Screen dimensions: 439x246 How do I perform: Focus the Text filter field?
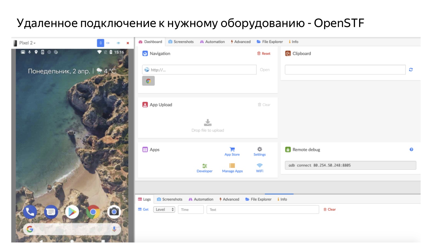pos(263,210)
